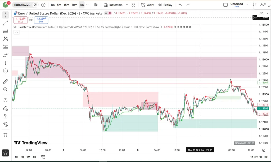Click the 1.12298 current price label

click(263, 108)
